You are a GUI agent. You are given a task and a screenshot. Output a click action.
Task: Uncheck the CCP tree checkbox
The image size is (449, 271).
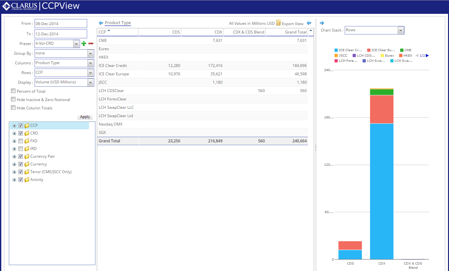tap(21, 126)
